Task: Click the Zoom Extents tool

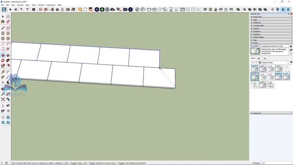Action: click(3, 99)
